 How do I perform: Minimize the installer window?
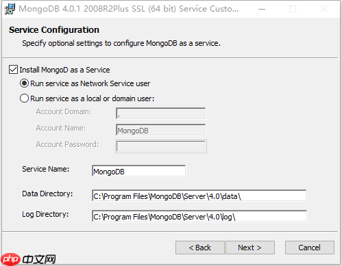click(262, 9)
